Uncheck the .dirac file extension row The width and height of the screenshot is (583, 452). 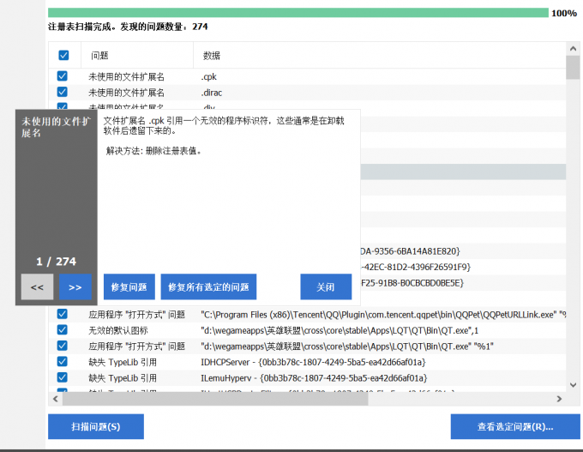62,92
